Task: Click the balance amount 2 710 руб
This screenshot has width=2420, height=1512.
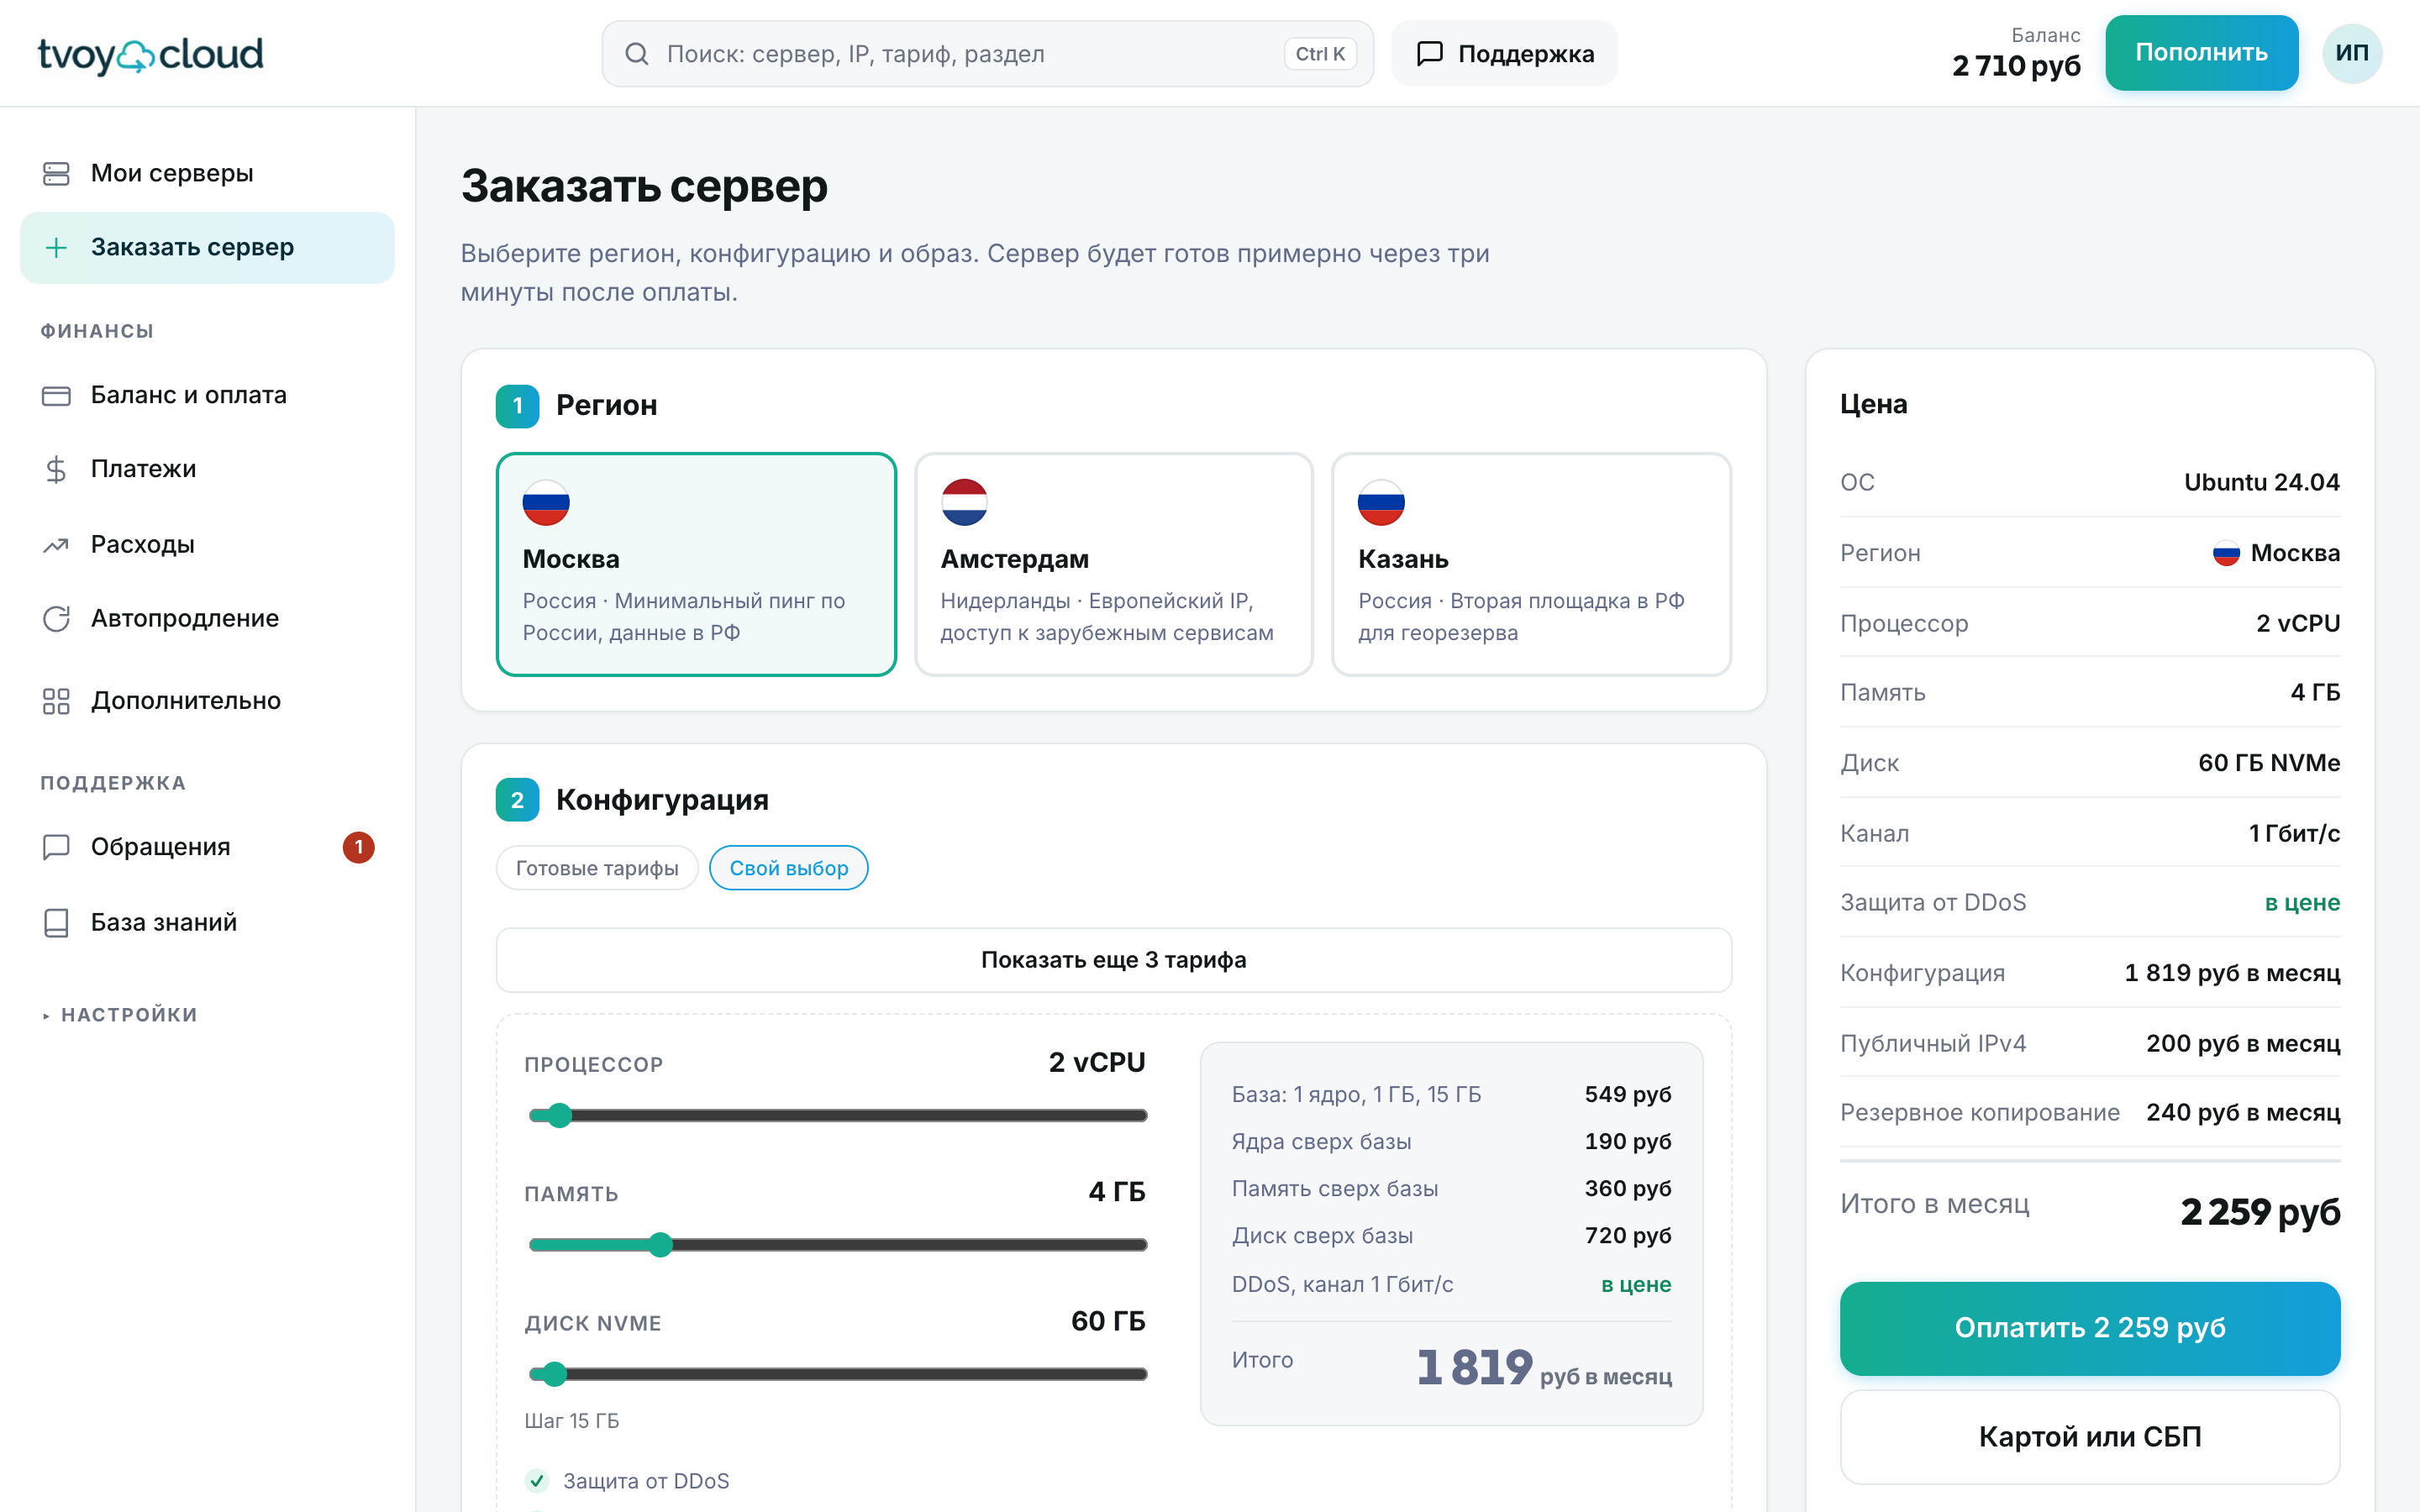Action: click(2016, 66)
